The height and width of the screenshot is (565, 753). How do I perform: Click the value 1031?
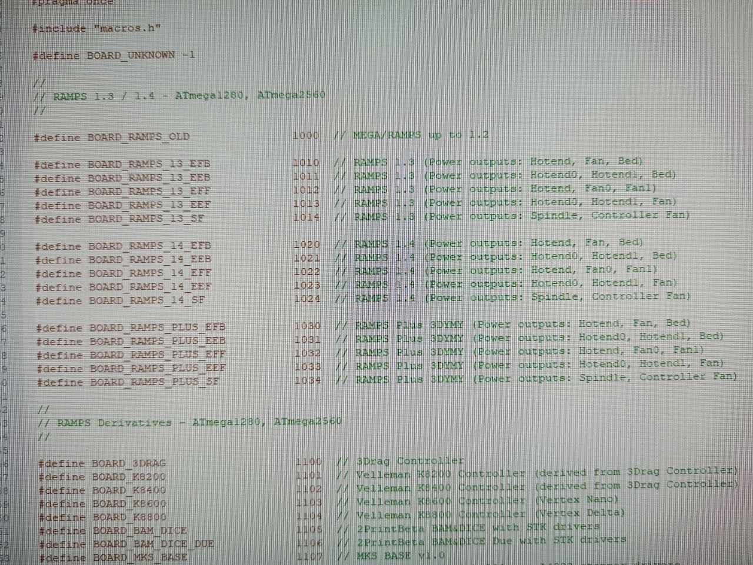pyautogui.click(x=308, y=339)
